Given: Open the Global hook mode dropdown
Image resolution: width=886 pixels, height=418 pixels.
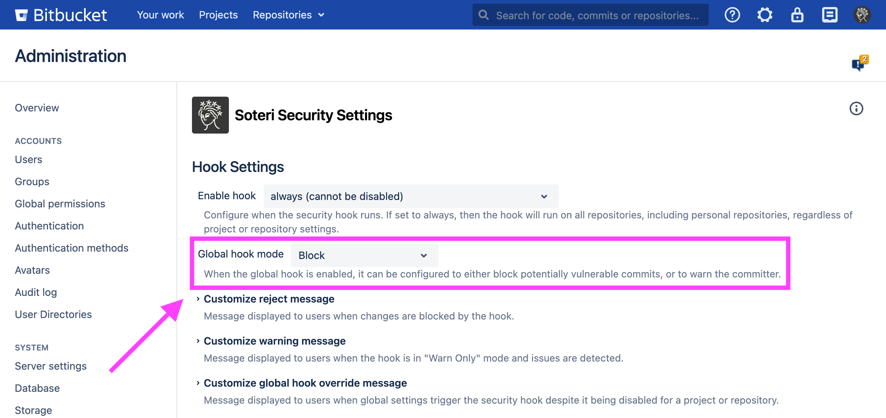Looking at the screenshot, I should (x=364, y=255).
